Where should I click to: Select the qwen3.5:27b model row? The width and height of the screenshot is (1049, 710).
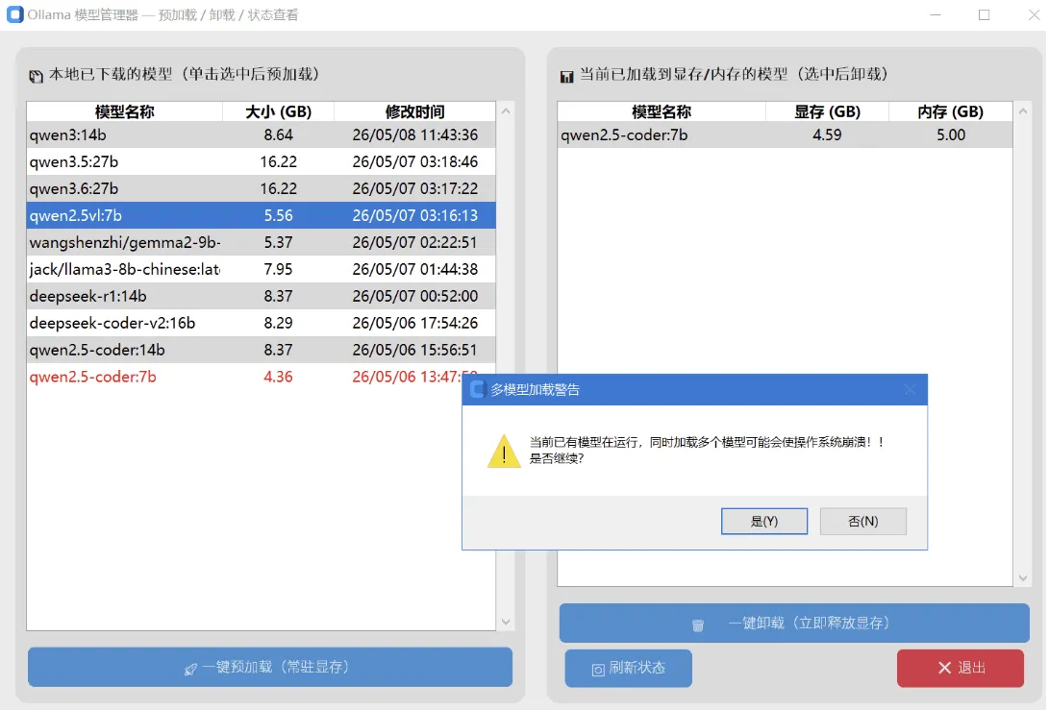coord(262,161)
